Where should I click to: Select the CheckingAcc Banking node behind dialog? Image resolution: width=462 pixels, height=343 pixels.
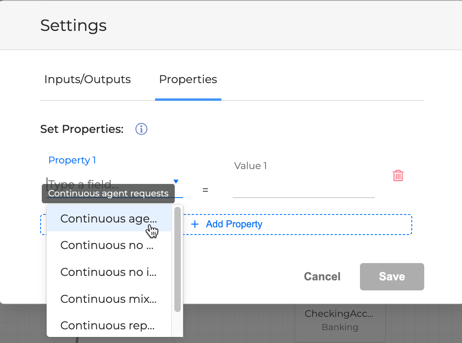coord(340,320)
